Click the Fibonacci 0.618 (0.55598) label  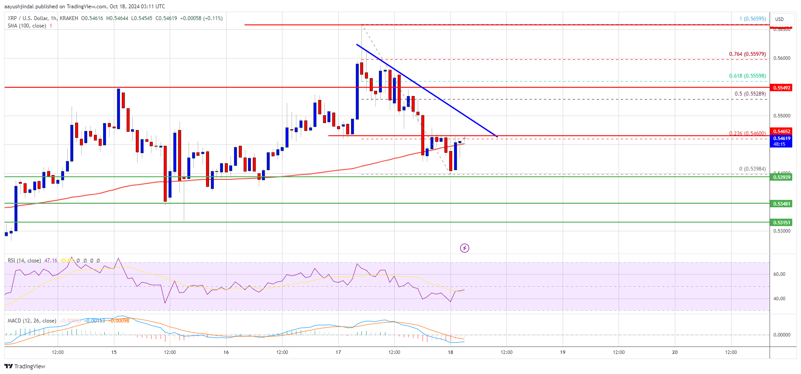tap(747, 76)
